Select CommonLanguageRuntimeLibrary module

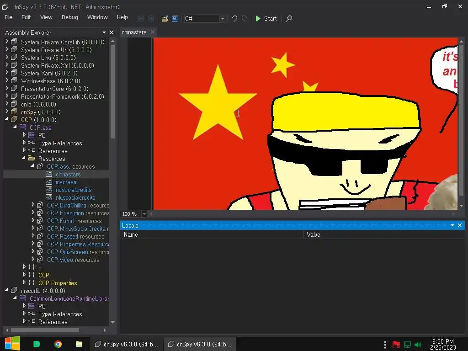pos(69,298)
